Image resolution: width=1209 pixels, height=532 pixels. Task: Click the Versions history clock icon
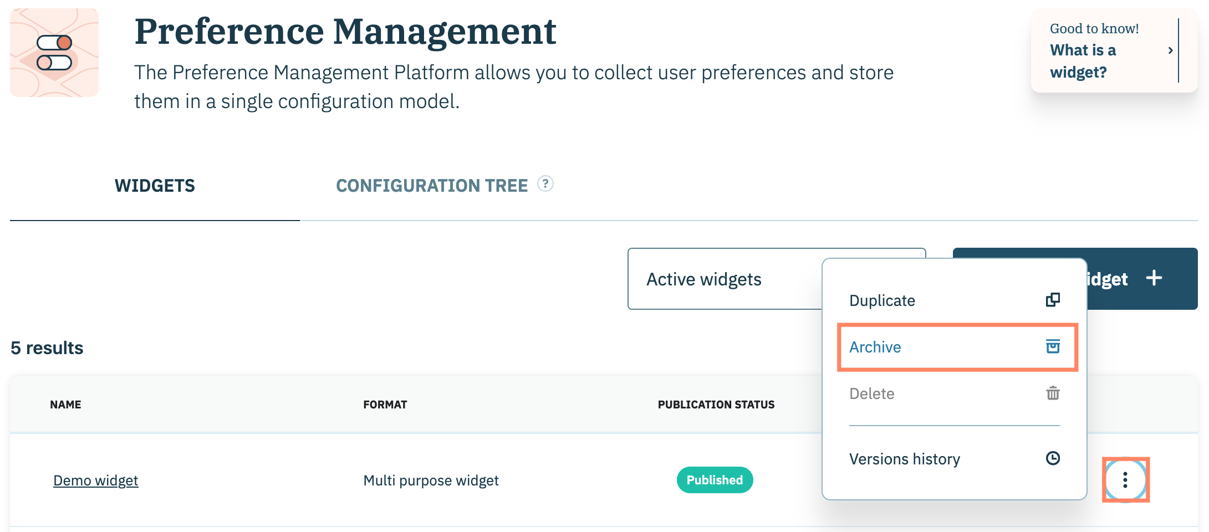[x=1052, y=458]
